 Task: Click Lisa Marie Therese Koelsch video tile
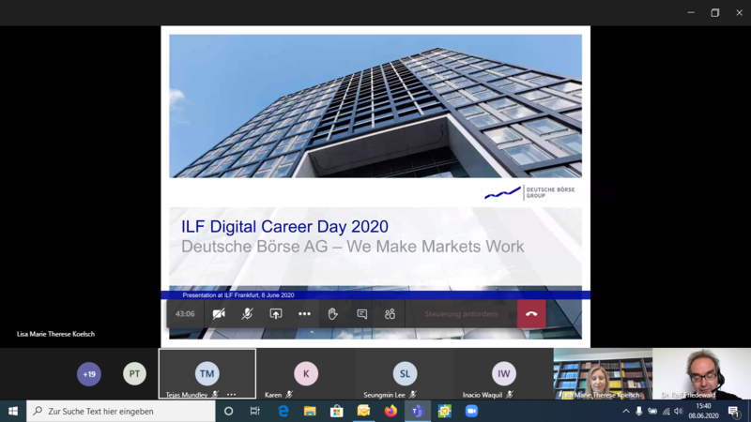pos(603,373)
